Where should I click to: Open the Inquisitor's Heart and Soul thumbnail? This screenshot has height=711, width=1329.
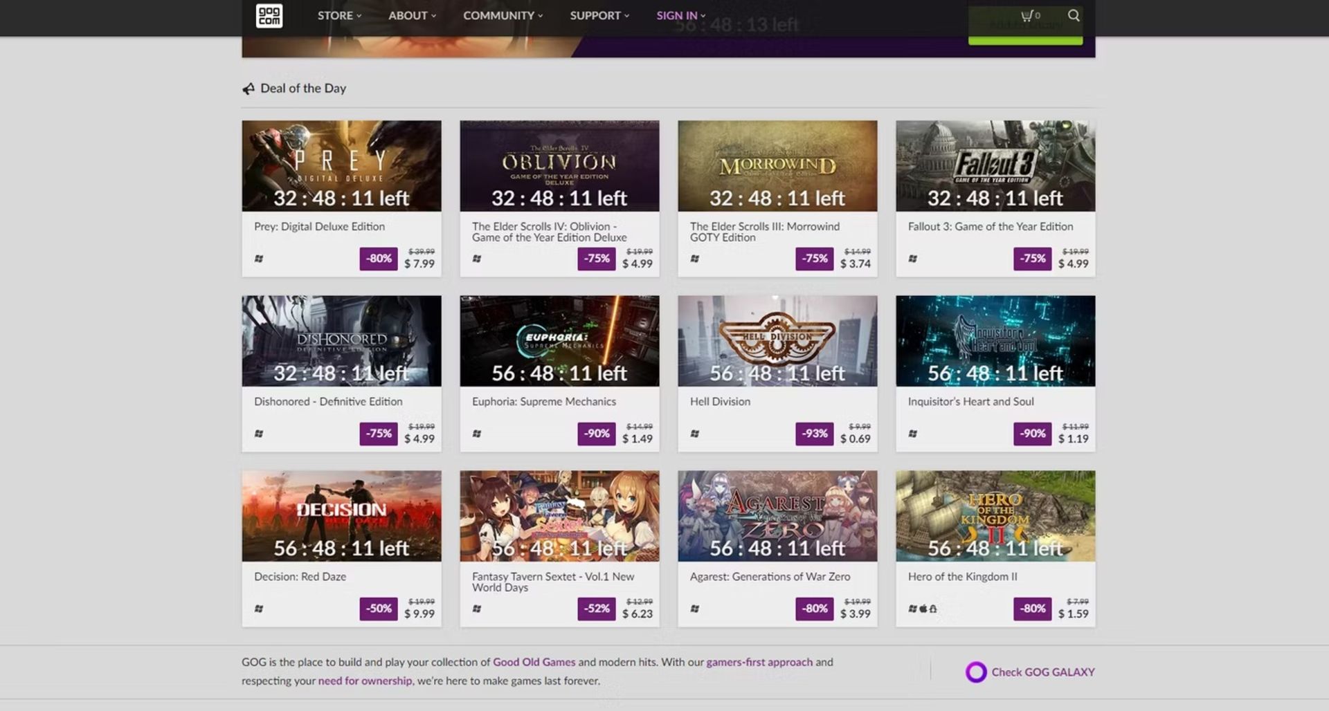(995, 341)
